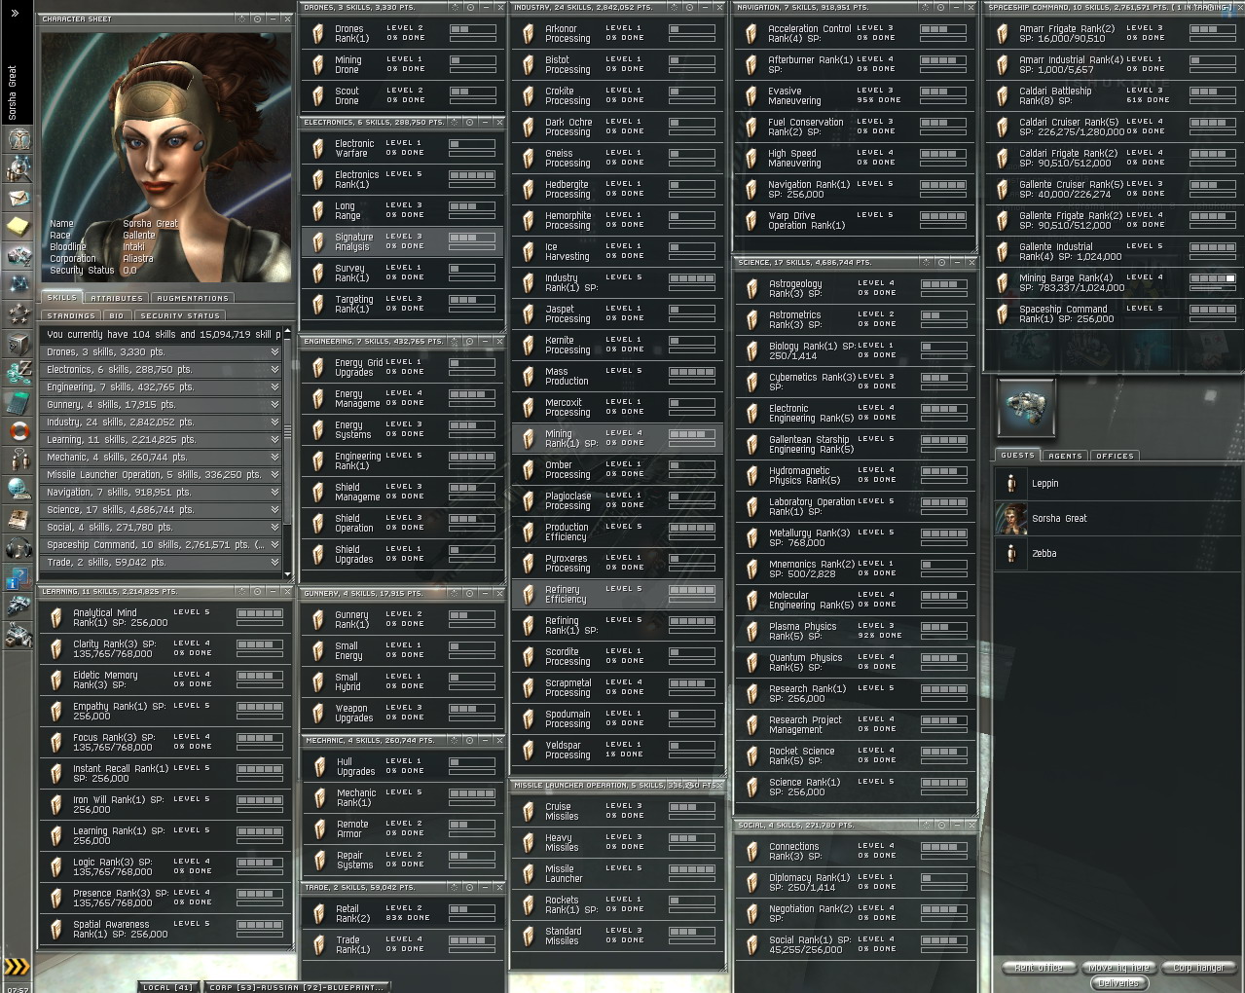This screenshot has width=1245, height=993.
Task: Open the mail envelope sidebar icon
Action: [x=18, y=198]
